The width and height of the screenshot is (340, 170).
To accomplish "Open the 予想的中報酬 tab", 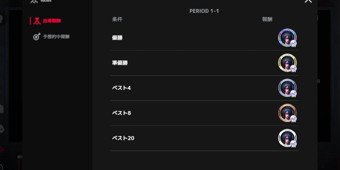I will click(x=56, y=37).
